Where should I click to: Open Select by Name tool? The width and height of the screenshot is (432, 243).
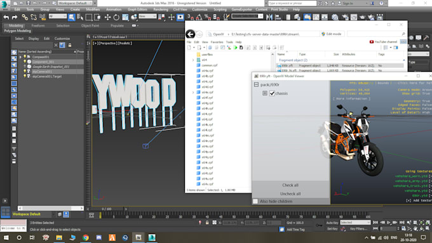click(80, 17)
